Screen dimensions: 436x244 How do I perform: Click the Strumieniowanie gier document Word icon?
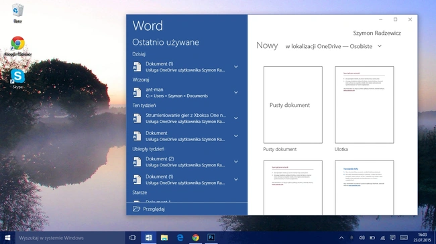pyautogui.click(x=137, y=118)
